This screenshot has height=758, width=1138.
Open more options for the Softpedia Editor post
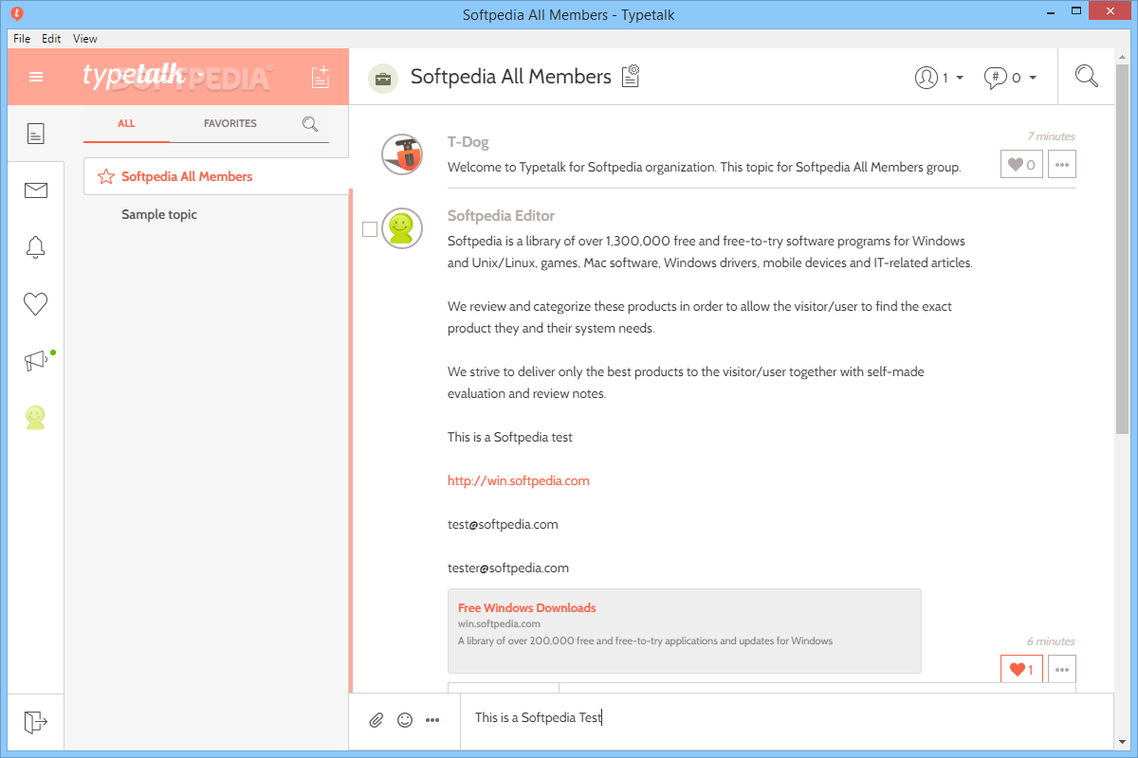click(1062, 670)
